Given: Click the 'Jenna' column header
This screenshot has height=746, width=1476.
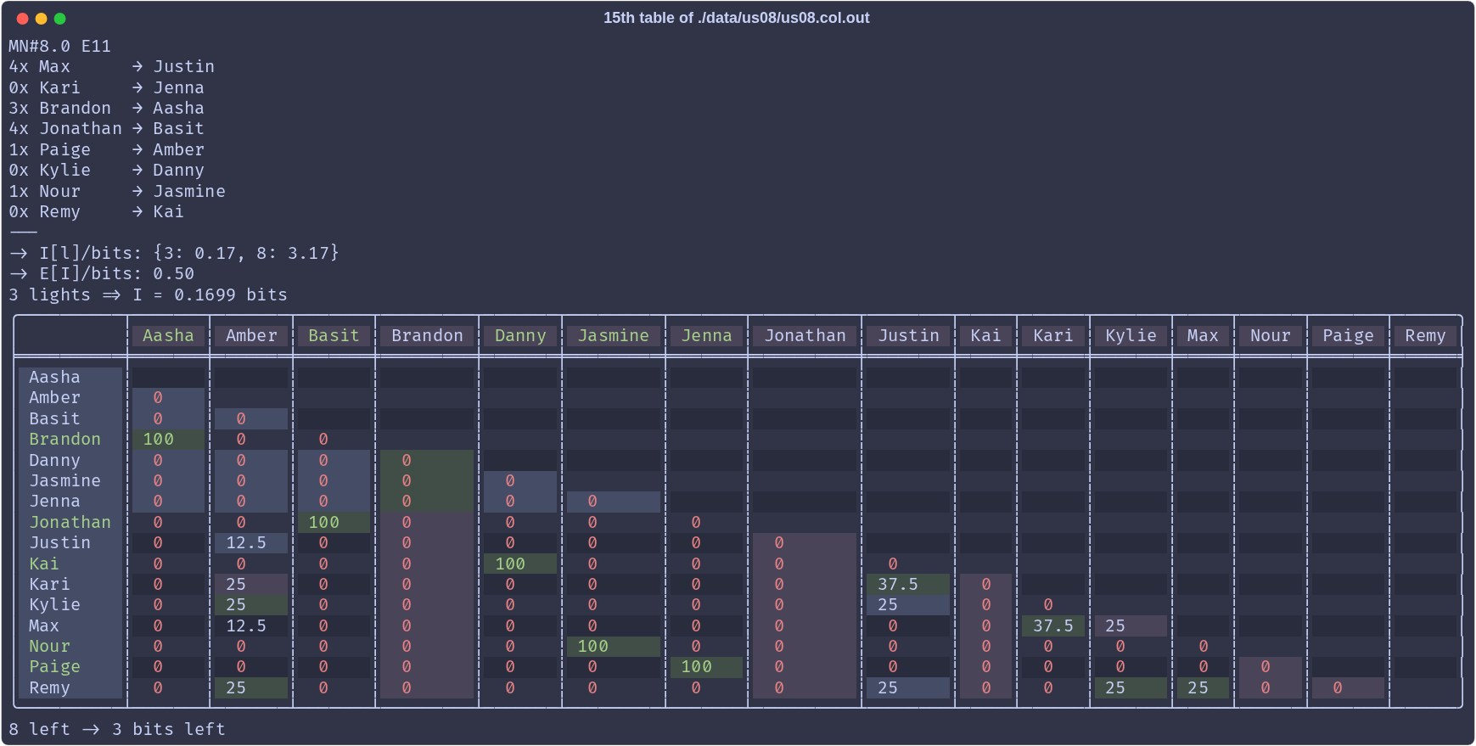Looking at the screenshot, I should [x=707, y=335].
